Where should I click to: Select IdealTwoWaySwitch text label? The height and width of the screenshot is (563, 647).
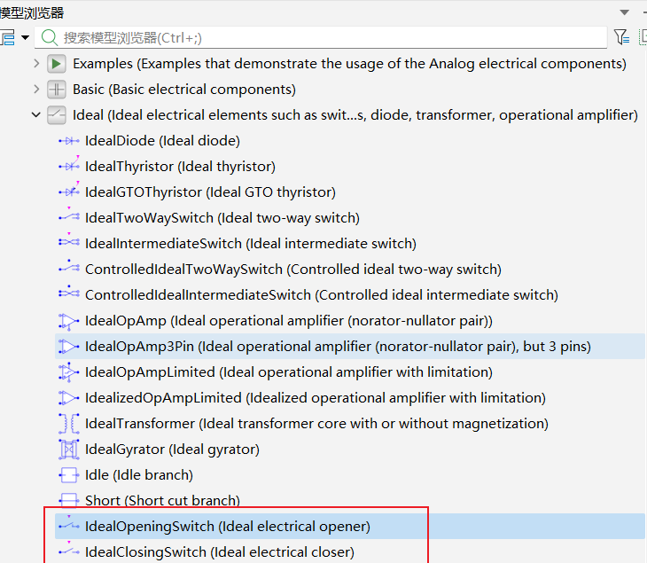coord(222,218)
